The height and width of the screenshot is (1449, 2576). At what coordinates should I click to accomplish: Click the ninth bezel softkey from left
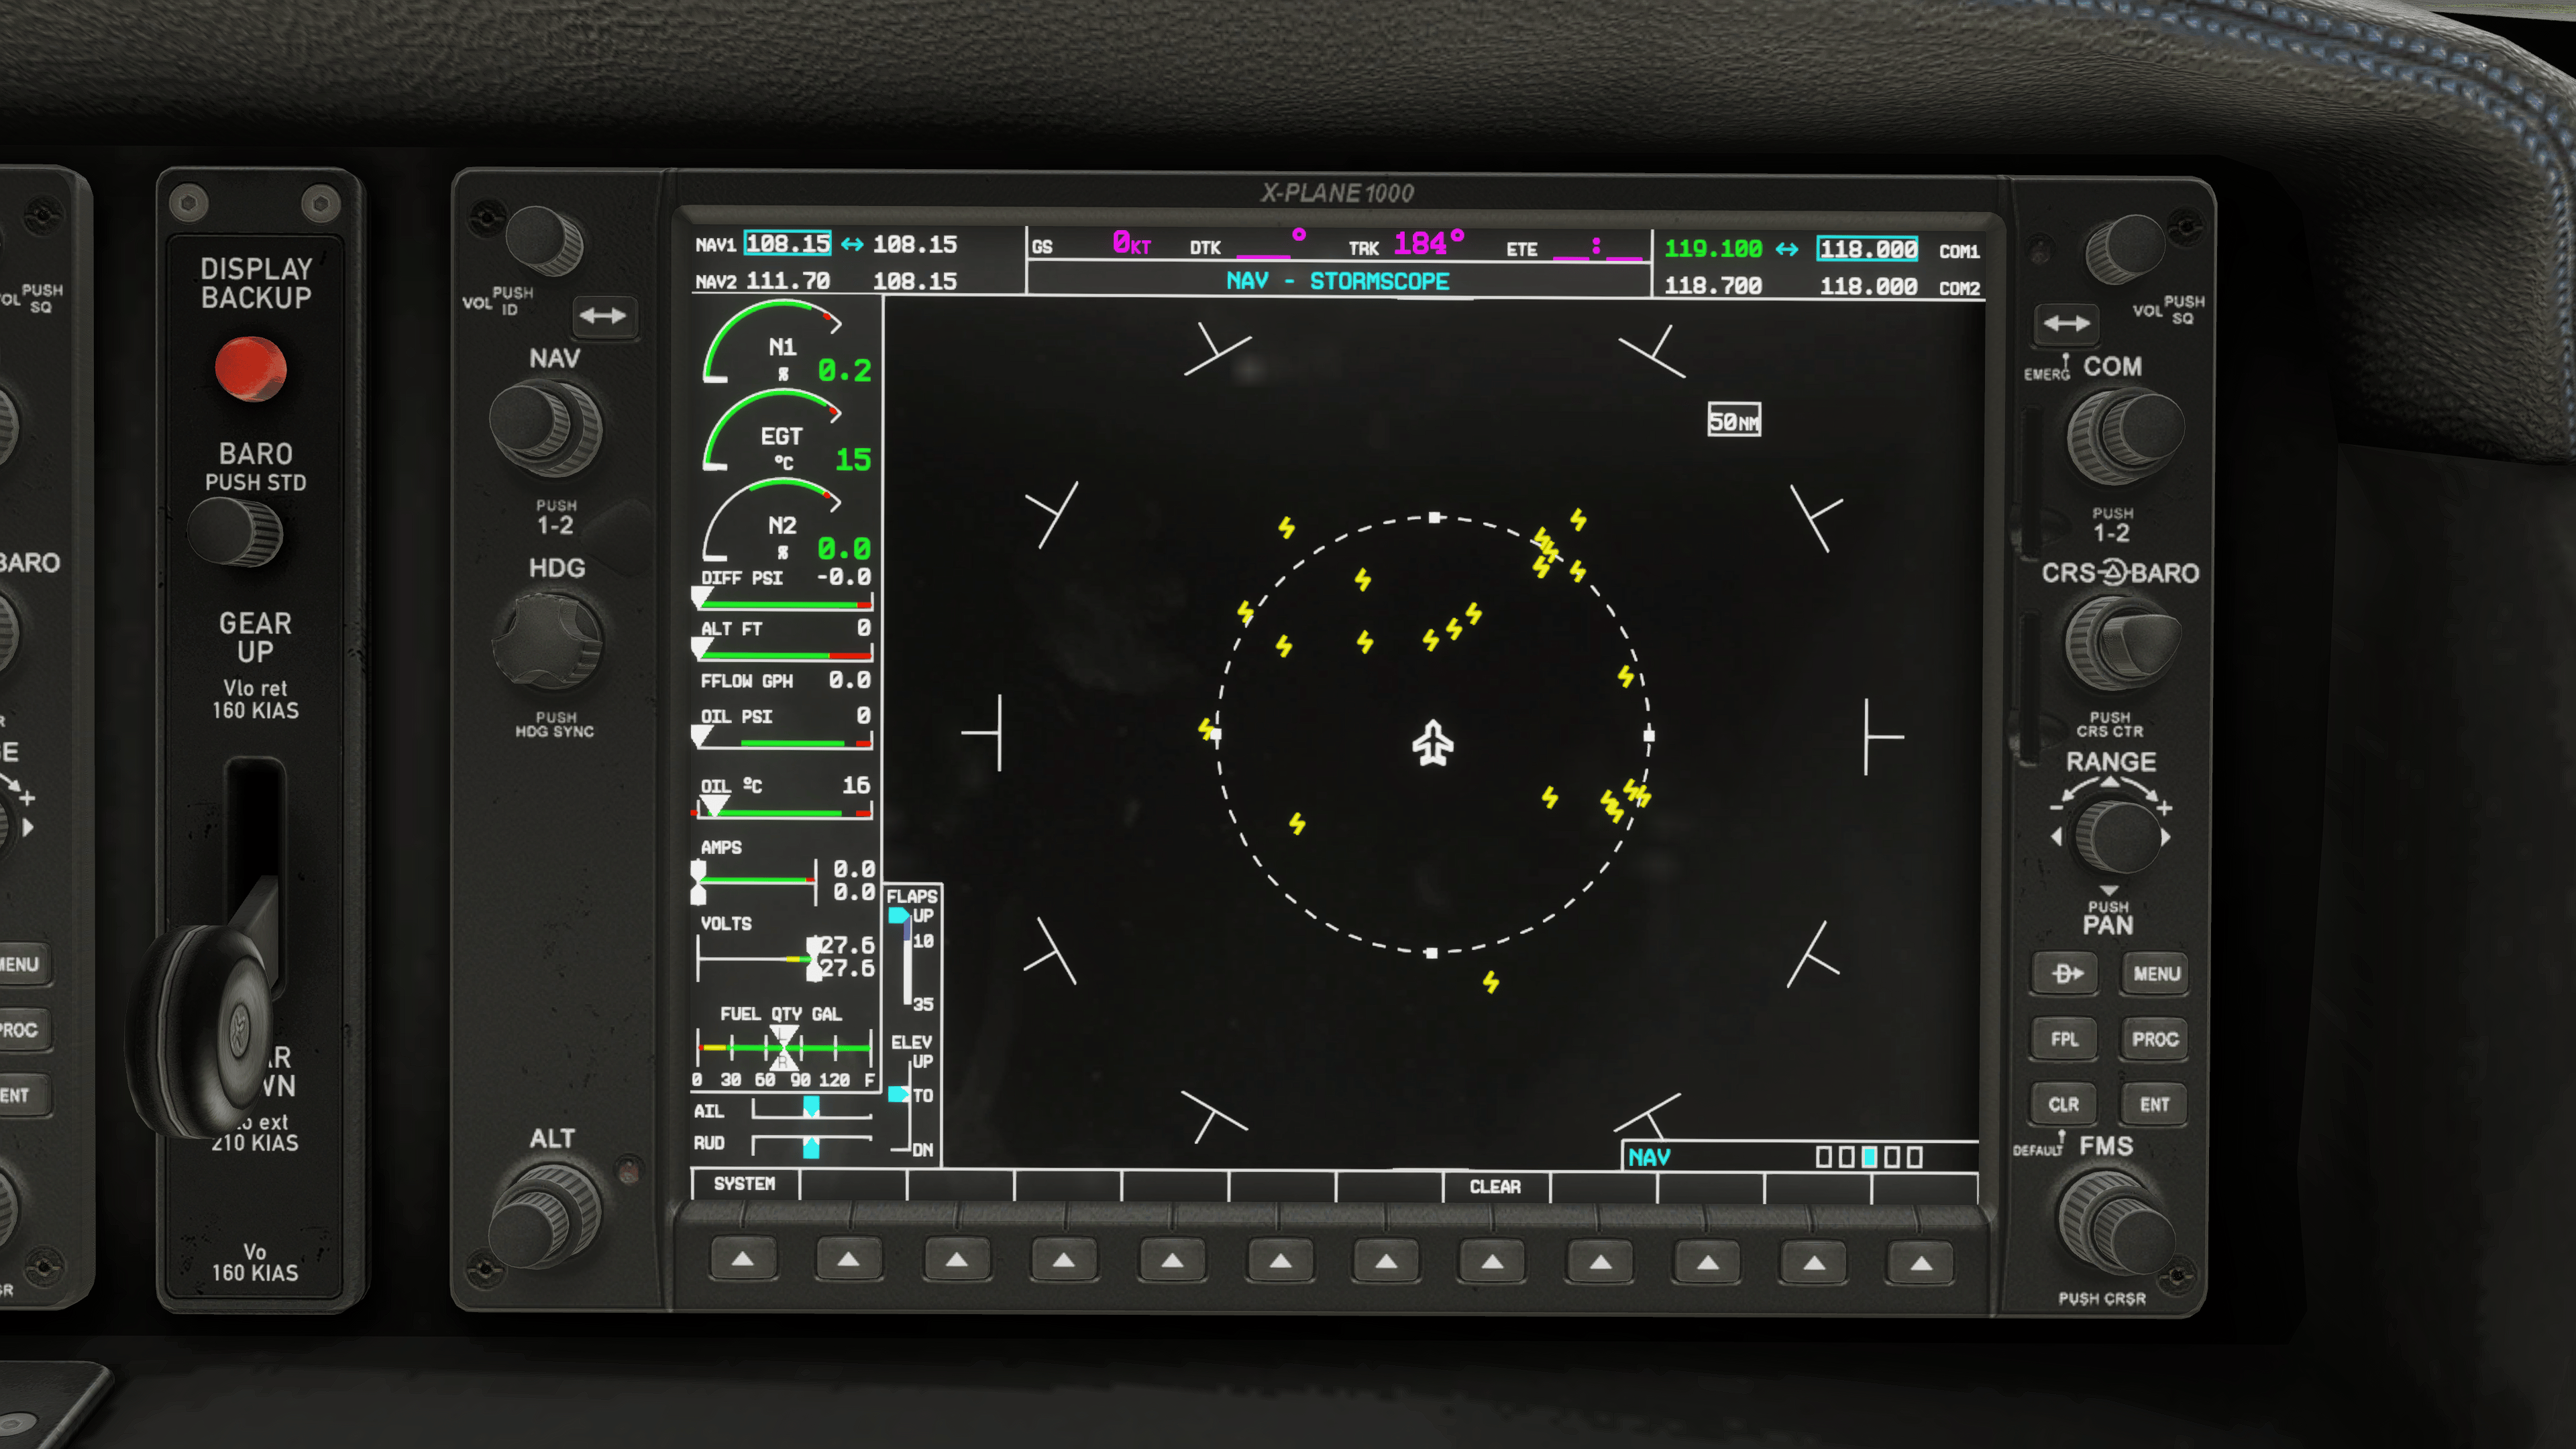1600,1262
